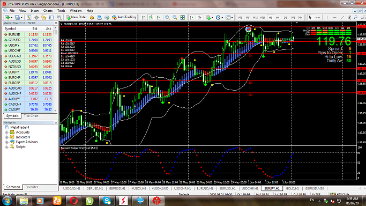The height and width of the screenshot is (206, 366).
Task: Switch to line chart display
Action: click(x=159, y=17)
